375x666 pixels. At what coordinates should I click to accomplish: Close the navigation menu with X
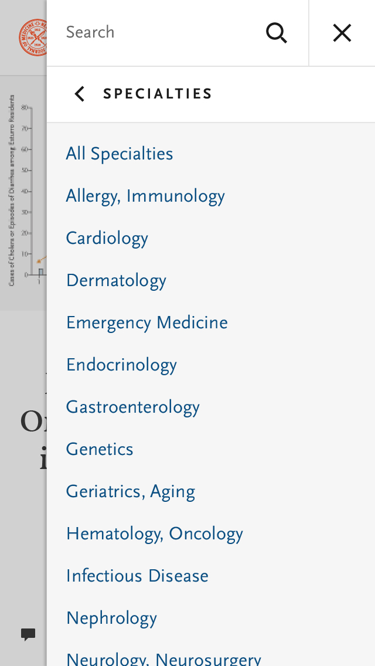click(342, 33)
